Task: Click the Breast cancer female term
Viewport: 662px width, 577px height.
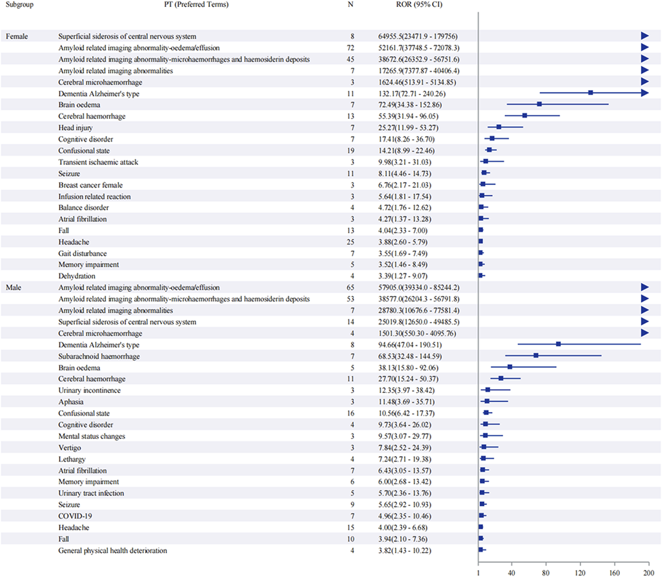Action: click(x=90, y=185)
